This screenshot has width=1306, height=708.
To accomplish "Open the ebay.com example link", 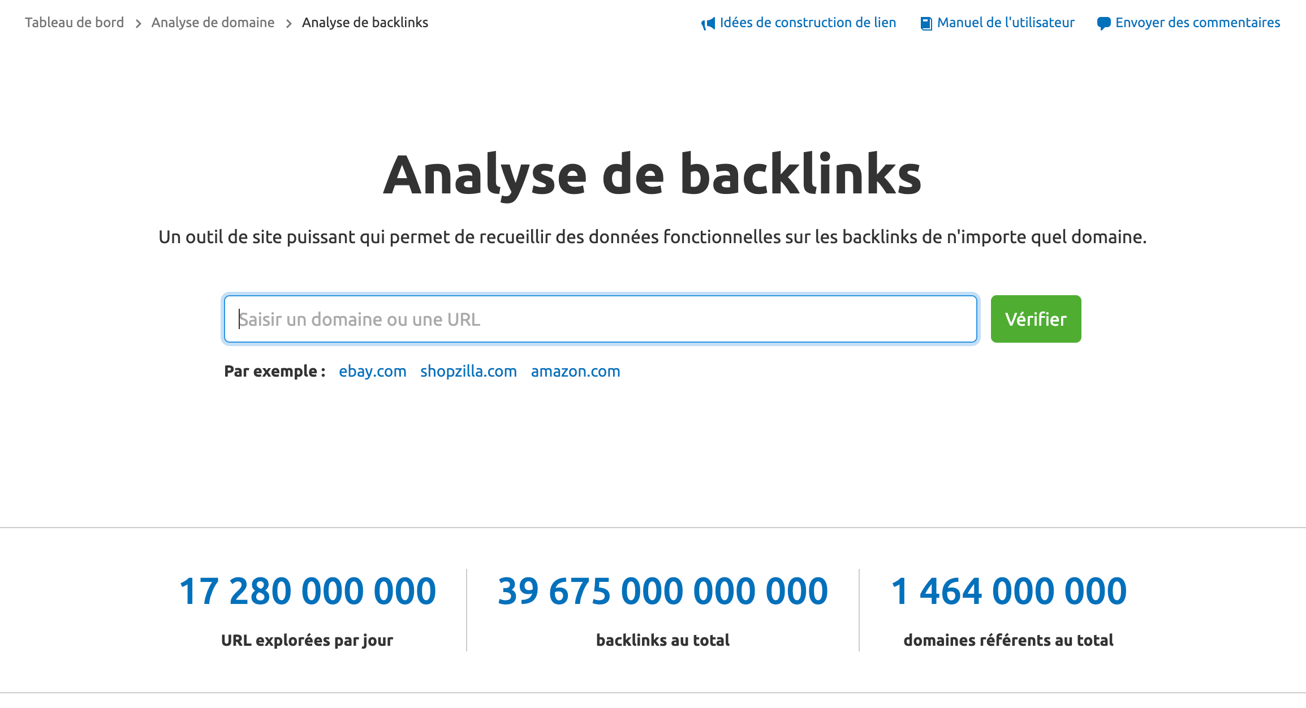I will click(x=372, y=372).
